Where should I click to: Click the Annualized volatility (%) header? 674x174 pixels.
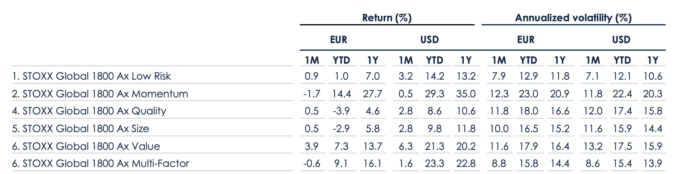573,18
